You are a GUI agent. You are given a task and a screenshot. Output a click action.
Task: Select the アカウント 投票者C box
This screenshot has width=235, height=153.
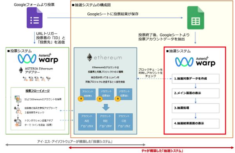click(125, 94)
